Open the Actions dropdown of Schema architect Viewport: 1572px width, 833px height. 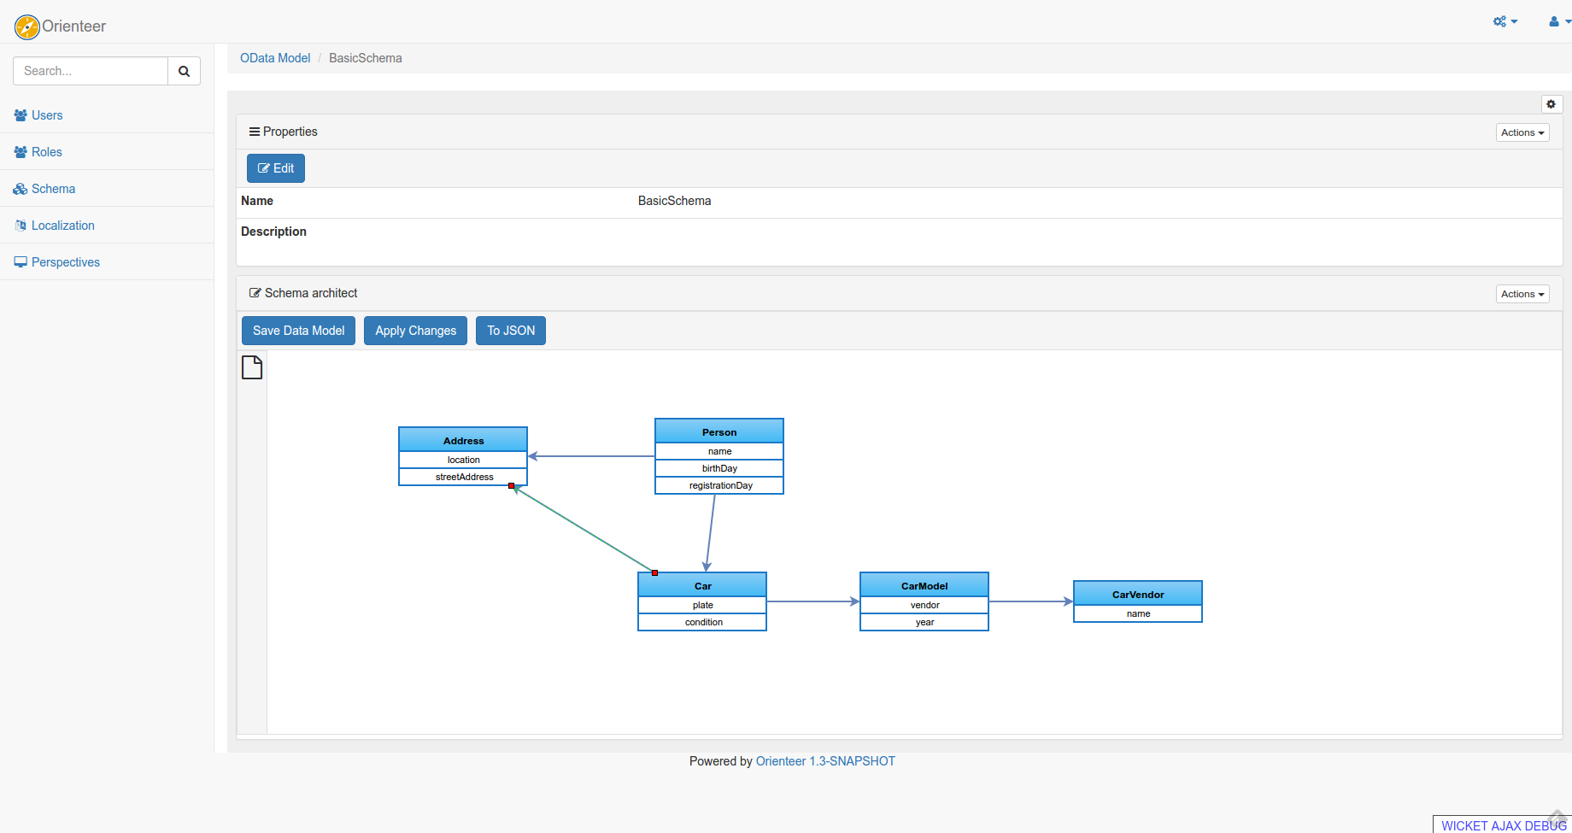pos(1522,293)
